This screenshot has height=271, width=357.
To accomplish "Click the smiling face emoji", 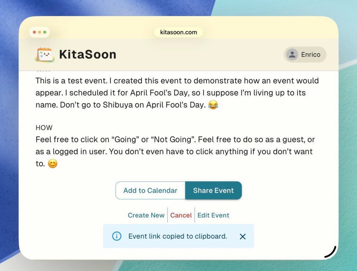I will click(x=52, y=164).
